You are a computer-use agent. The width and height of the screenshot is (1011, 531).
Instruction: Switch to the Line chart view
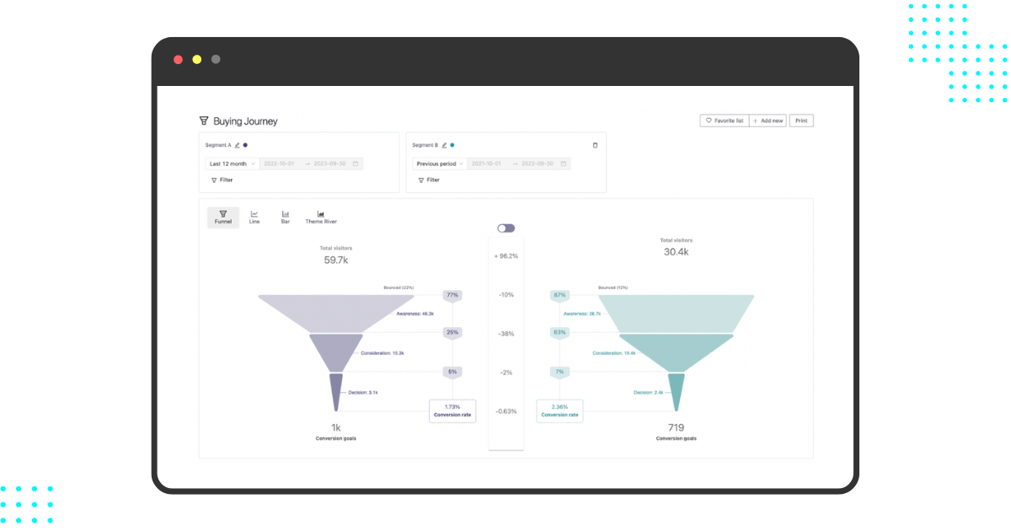254,217
